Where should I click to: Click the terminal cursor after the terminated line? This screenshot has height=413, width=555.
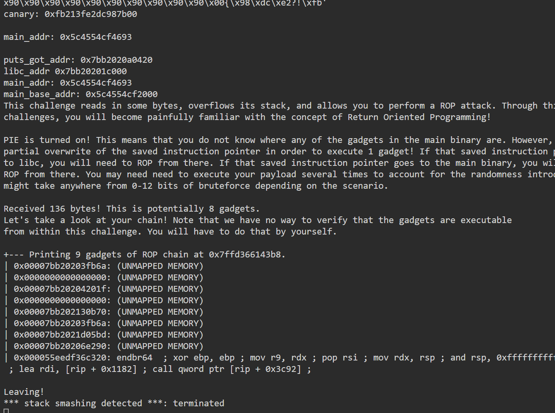[x=6, y=411]
